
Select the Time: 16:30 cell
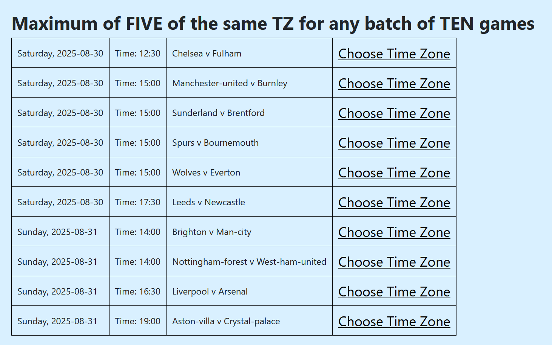[x=138, y=292]
